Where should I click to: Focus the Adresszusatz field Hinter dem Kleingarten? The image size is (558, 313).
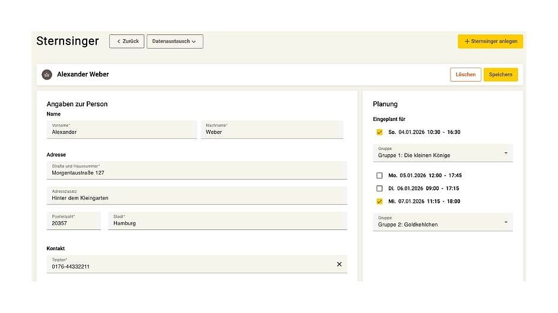coord(197,196)
